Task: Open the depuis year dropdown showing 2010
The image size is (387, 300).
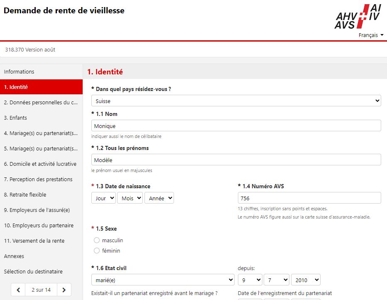Action: (306, 280)
